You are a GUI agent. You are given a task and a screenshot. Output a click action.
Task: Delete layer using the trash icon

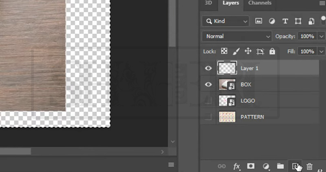[x=310, y=166]
